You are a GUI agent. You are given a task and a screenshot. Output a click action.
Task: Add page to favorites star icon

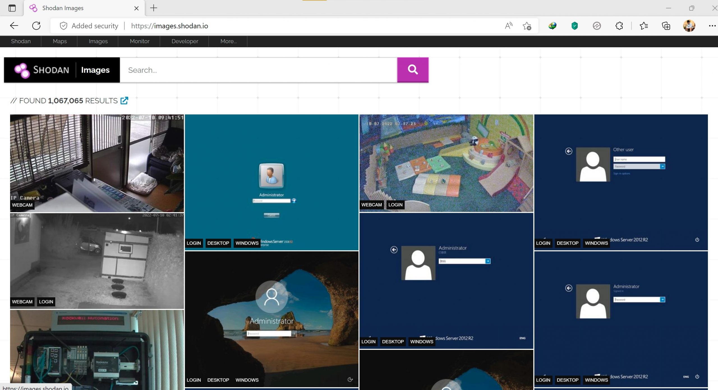click(527, 26)
